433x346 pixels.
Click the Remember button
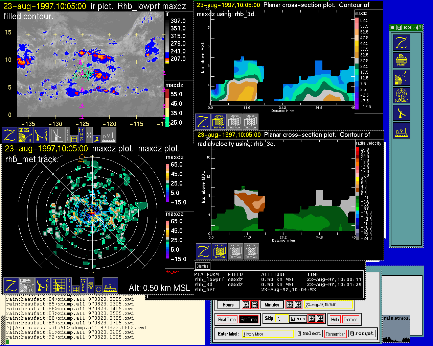click(335, 334)
